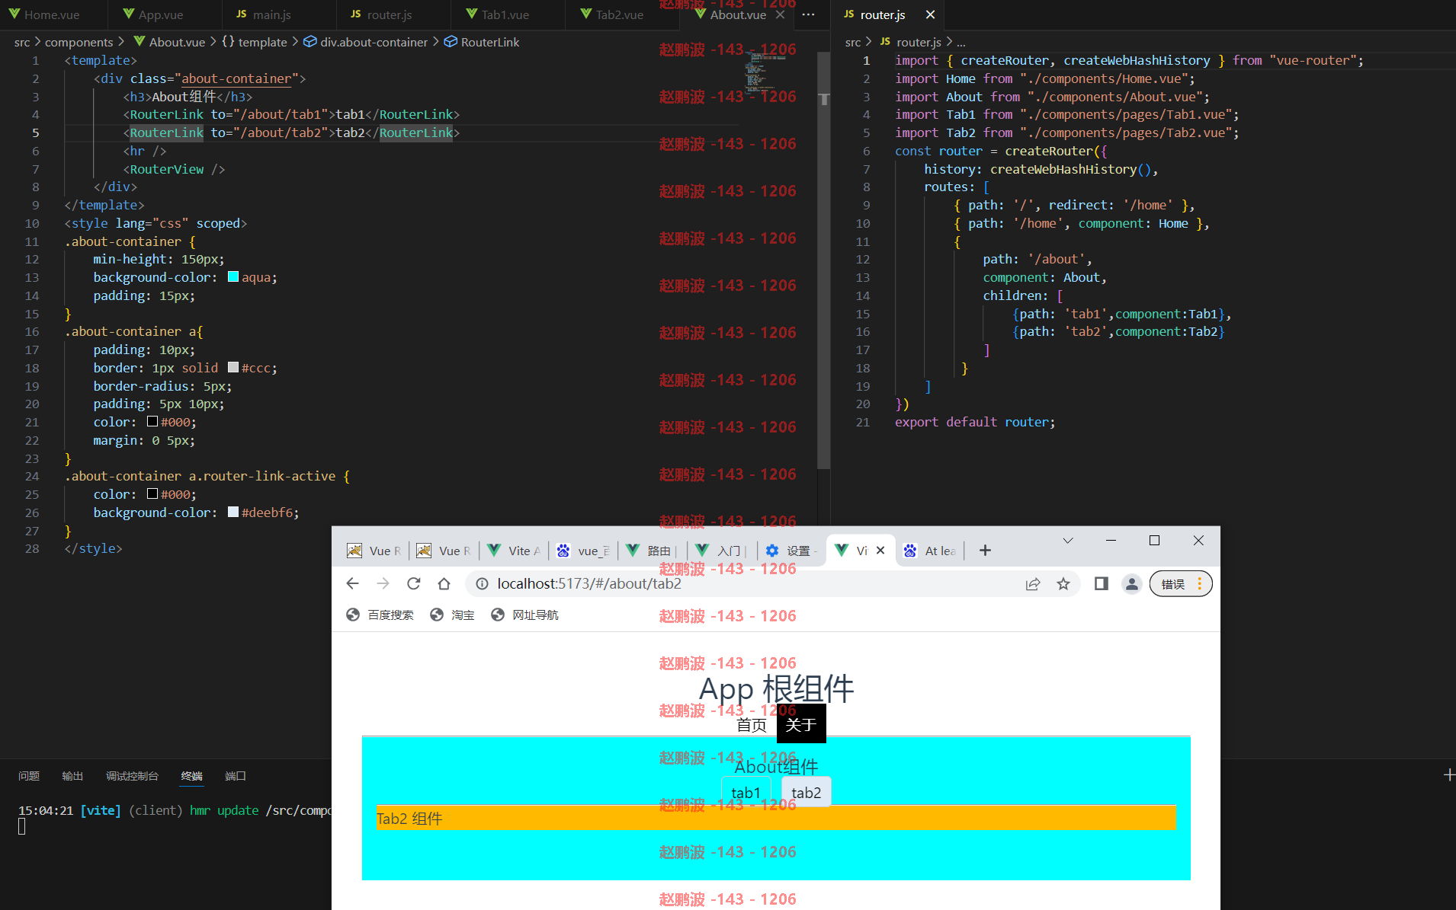Viewport: 1456px width, 910px height.
Task: Share this page via share icon
Action: (1033, 584)
